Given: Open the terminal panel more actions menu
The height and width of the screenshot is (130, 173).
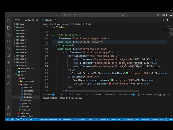Looking at the screenshot, I should click(168, 95).
